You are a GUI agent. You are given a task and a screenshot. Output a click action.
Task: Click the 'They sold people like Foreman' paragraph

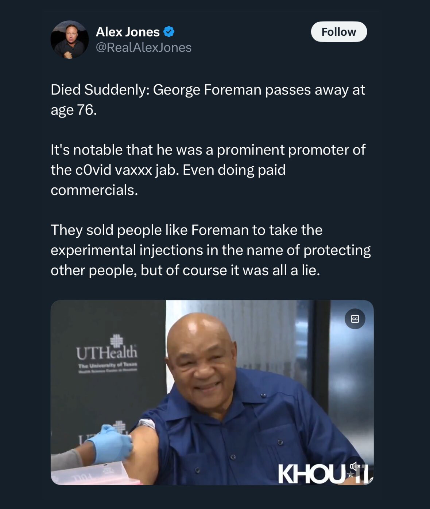click(211, 250)
